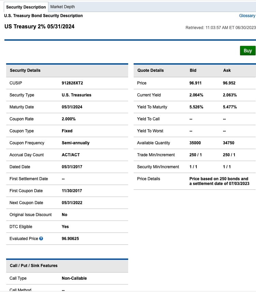Select maturity date value 05/31/2024
256x292 pixels.
pyautogui.click(x=72, y=107)
